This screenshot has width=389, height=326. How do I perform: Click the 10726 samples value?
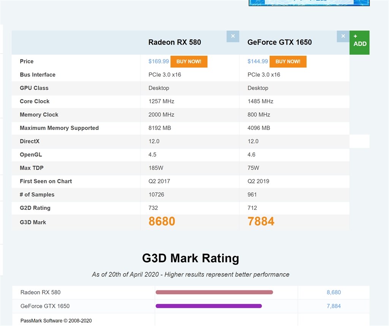pyautogui.click(x=156, y=195)
